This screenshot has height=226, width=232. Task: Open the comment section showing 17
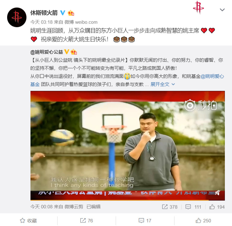pyautogui.click(x=145, y=220)
